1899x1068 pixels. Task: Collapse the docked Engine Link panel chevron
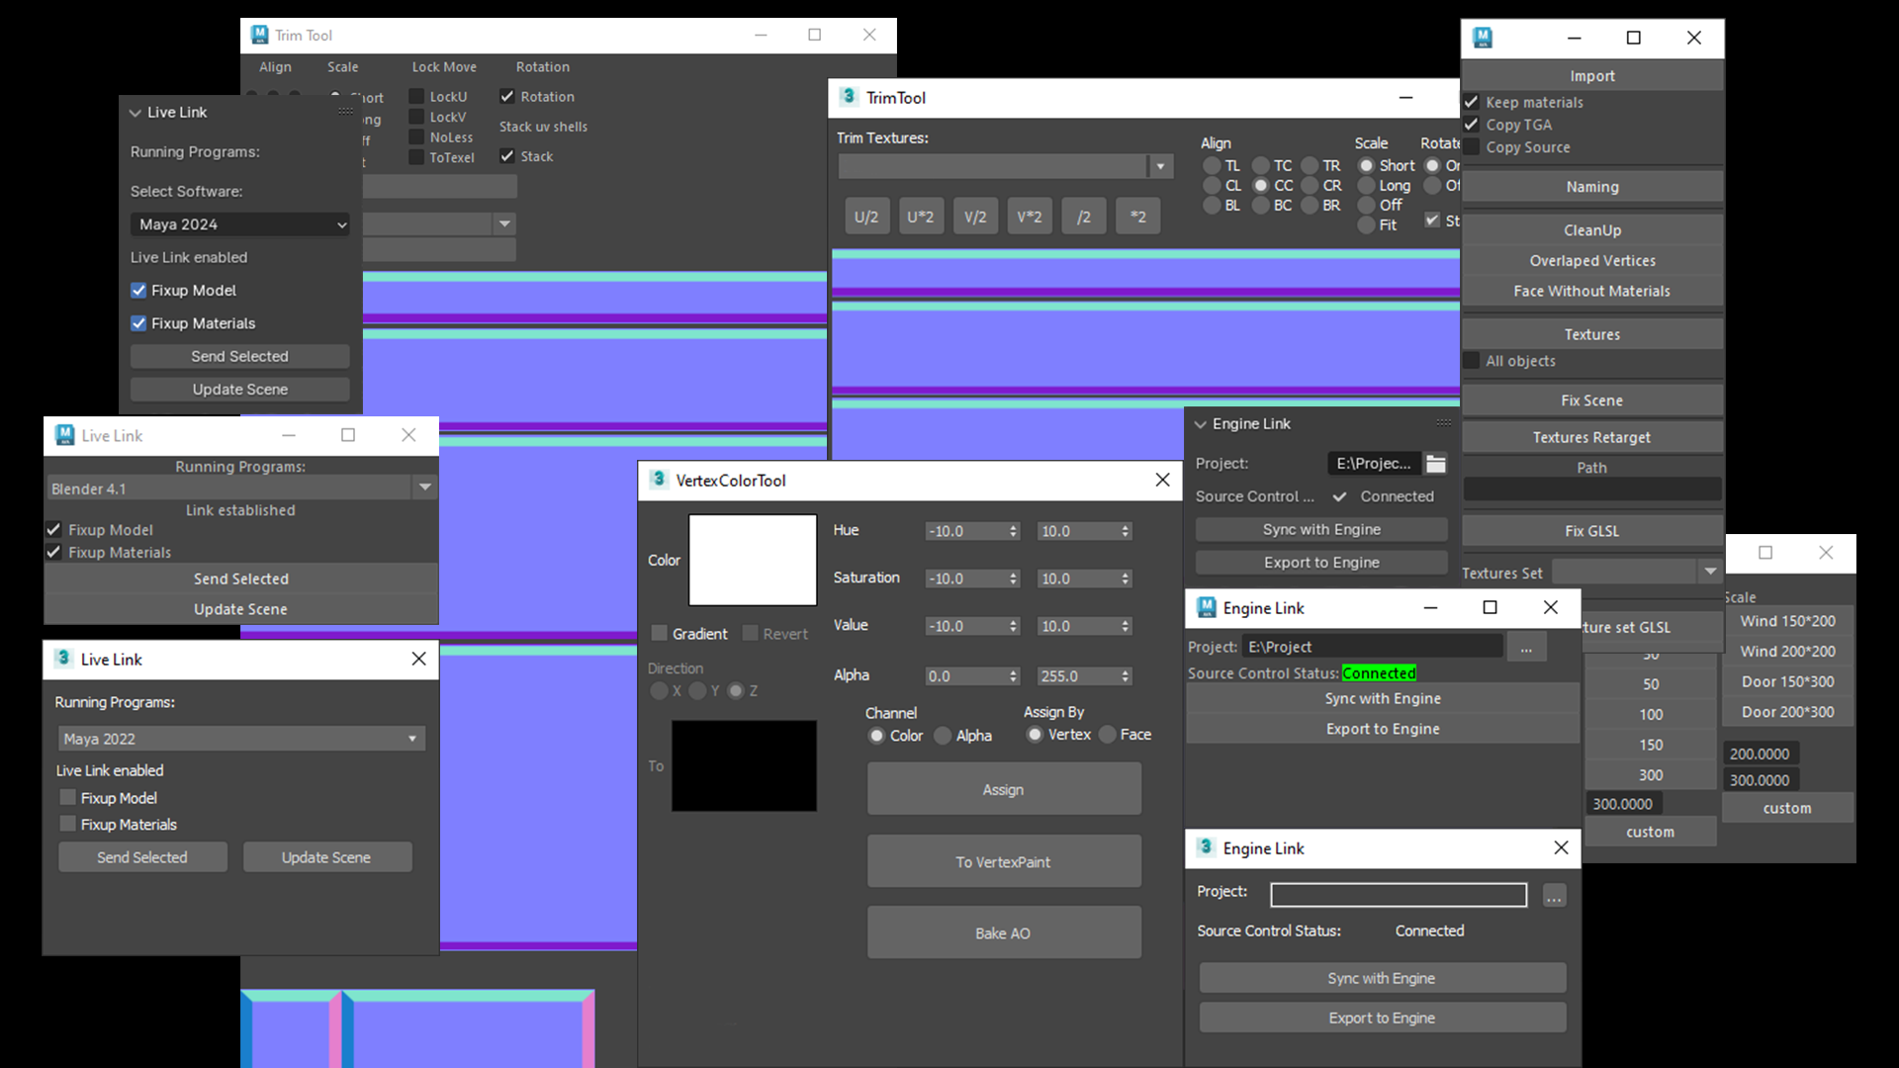[1201, 424]
